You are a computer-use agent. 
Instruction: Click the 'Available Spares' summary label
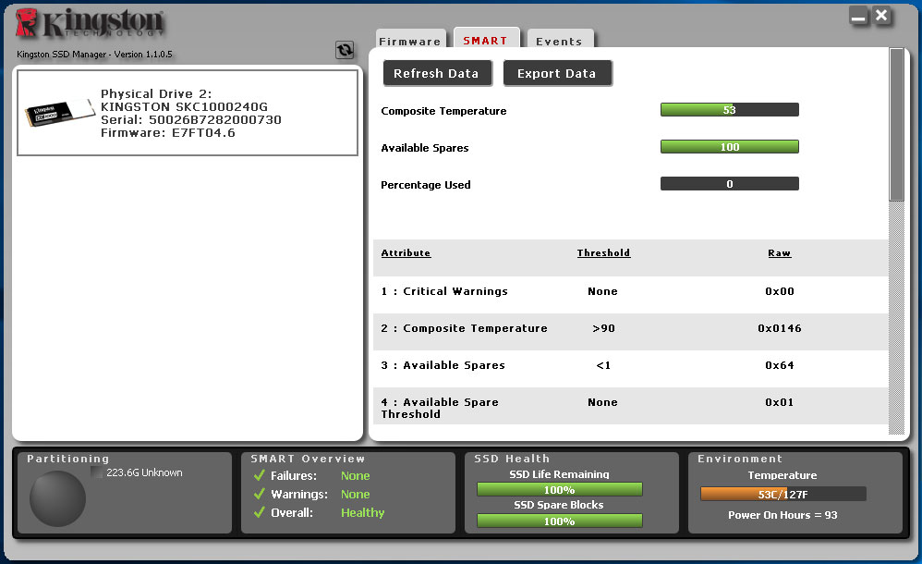click(425, 148)
